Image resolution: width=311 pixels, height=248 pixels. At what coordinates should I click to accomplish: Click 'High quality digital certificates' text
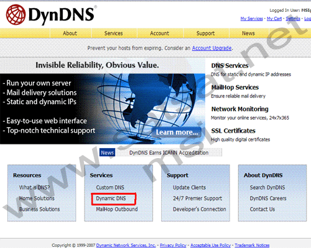240,139
